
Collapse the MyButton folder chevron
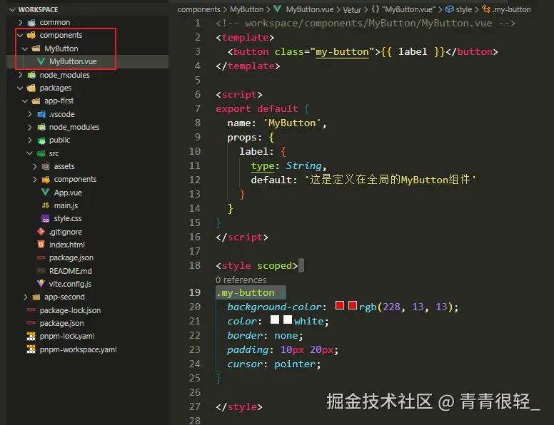point(25,48)
